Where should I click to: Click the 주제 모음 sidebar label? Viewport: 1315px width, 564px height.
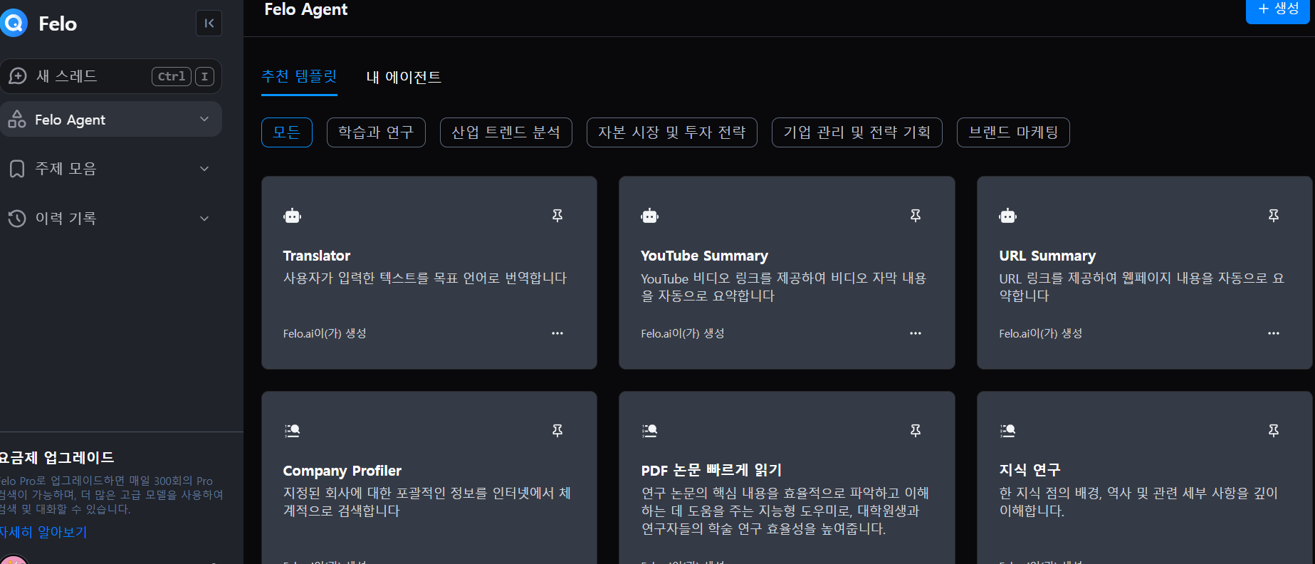point(66,169)
